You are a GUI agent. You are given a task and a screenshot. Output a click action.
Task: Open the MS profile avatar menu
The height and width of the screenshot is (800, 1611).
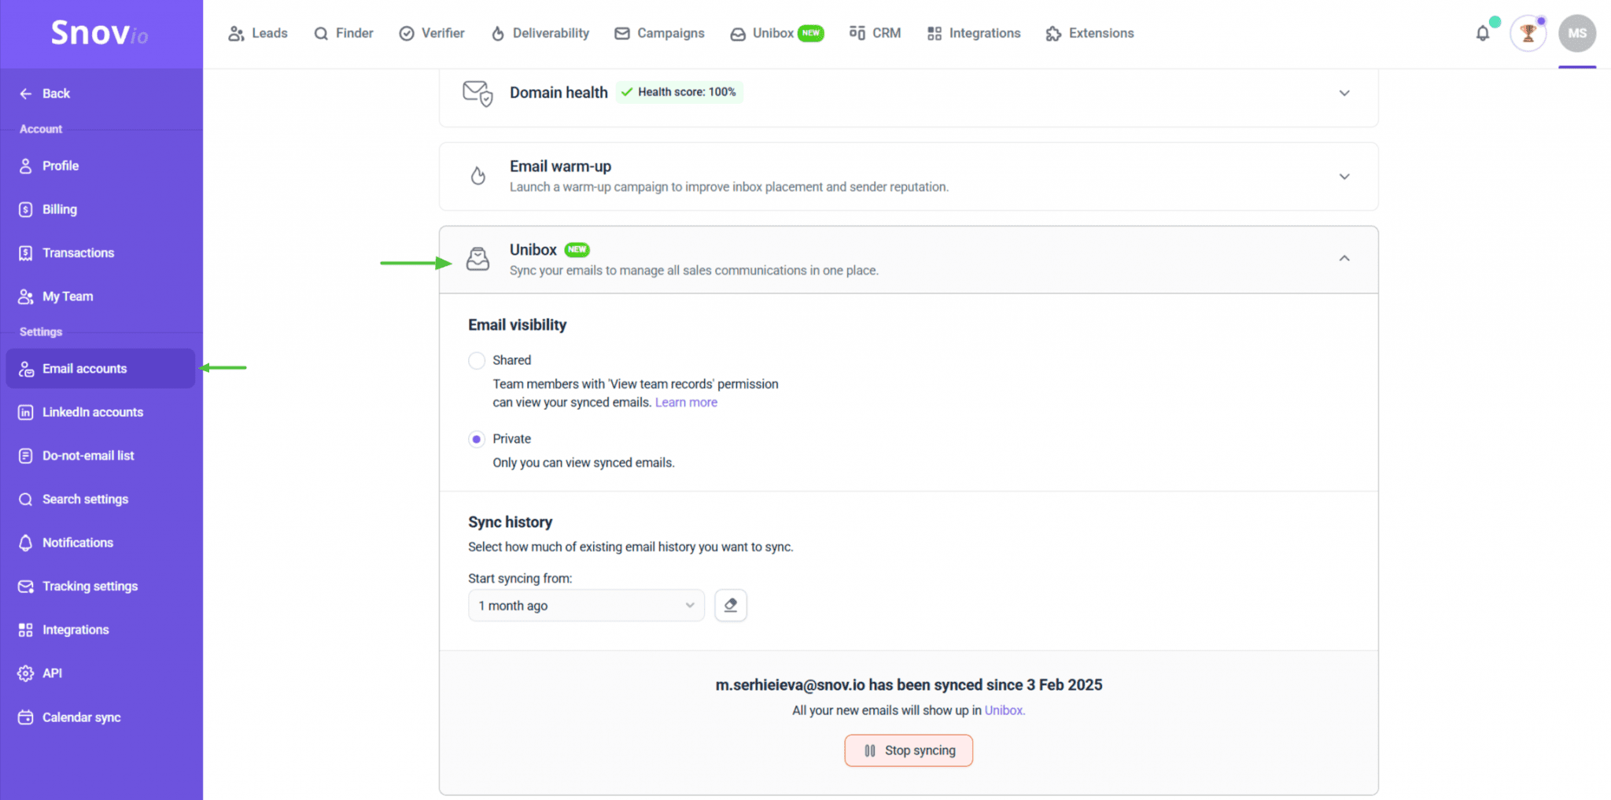[x=1576, y=33]
